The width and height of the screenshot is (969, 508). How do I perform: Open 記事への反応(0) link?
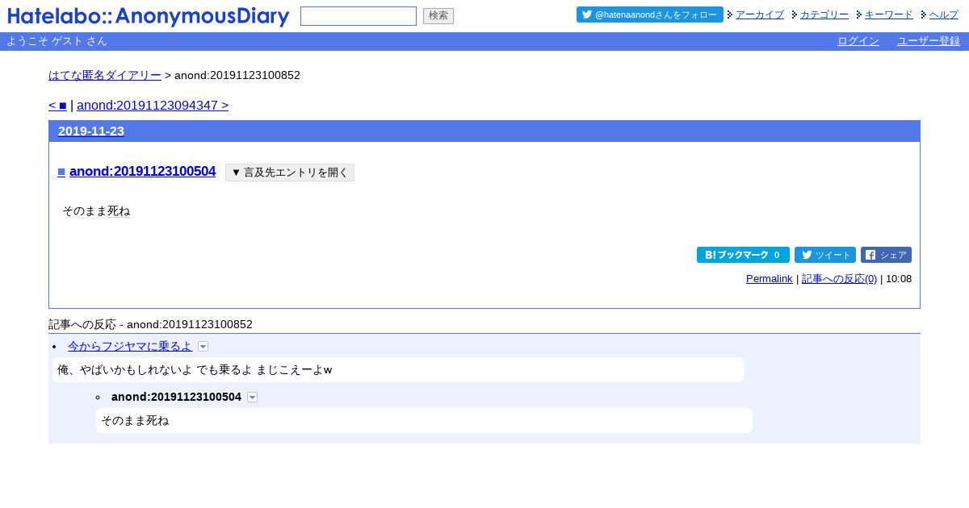839,279
